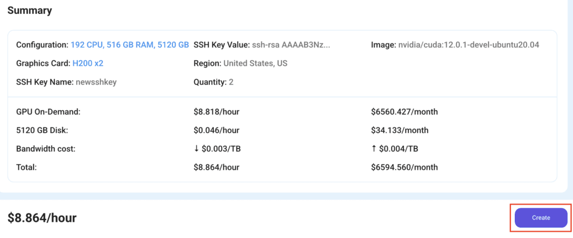Click the nvidia/cuda image name text
Viewport: 573px width, 238px height.
469,45
